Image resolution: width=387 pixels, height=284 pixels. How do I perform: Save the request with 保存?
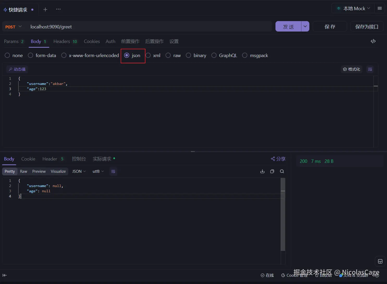tap(330, 26)
